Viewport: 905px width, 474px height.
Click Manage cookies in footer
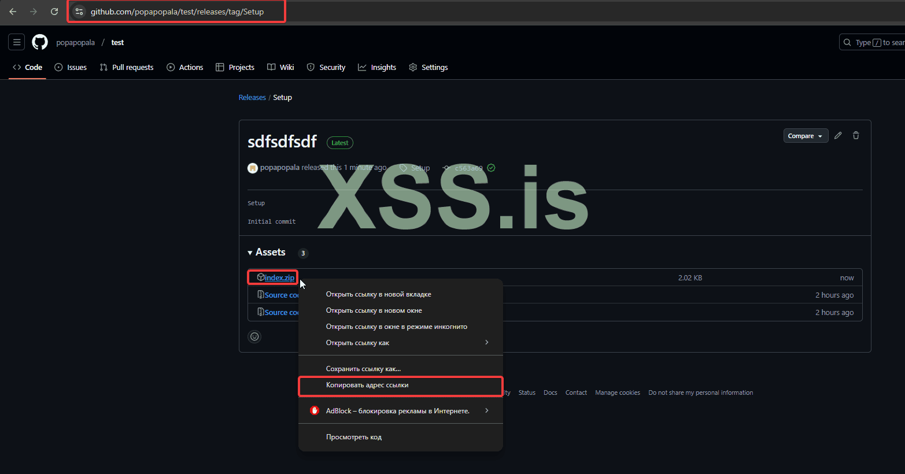point(618,392)
